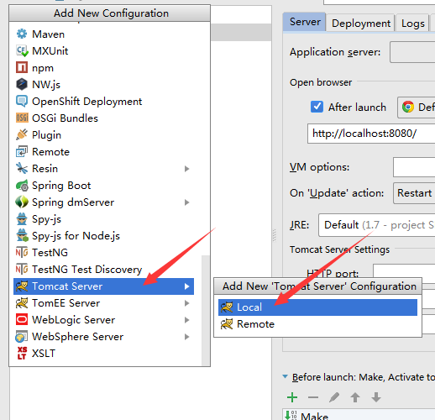
Task: Click the minus remove task icon
Action: pyautogui.click(x=313, y=397)
